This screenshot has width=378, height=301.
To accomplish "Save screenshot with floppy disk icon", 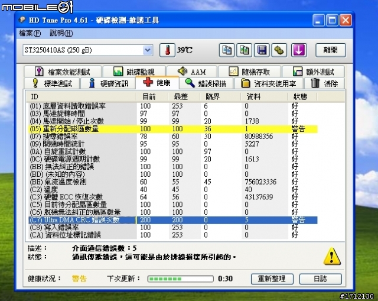I will 262,50.
